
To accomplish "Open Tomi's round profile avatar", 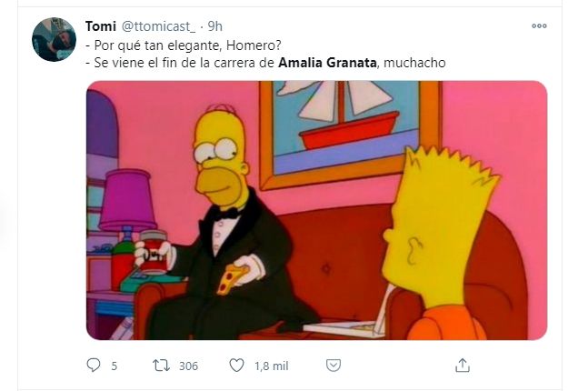I will [x=54, y=39].
